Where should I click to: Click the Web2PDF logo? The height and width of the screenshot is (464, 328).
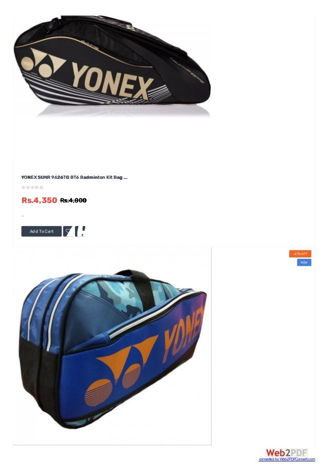tap(286, 453)
